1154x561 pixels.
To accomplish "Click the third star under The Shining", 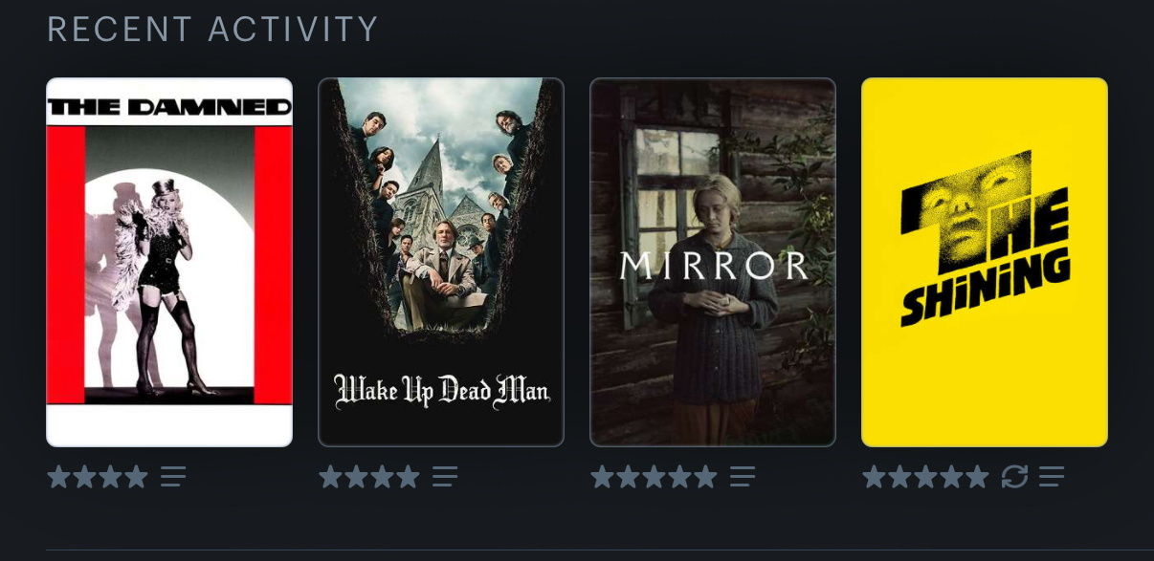I will pyautogui.click(x=925, y=476).
